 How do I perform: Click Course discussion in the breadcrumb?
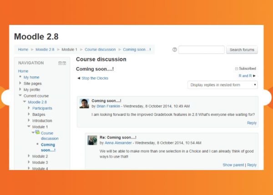point(99,50)
